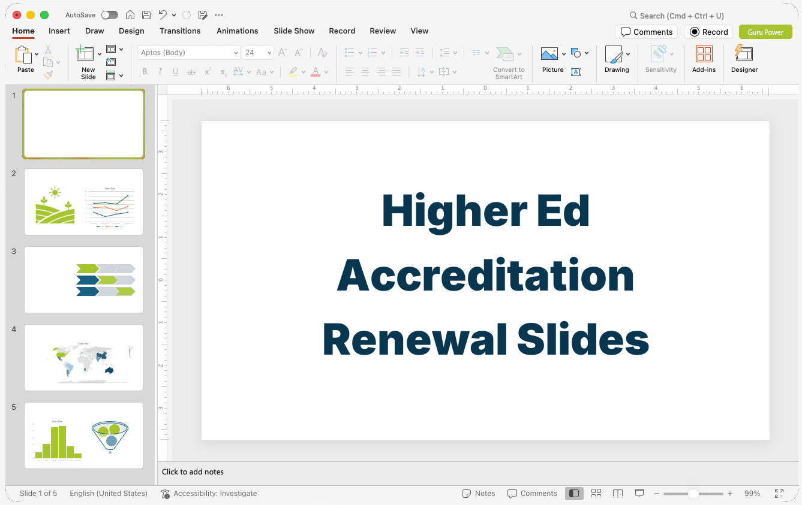
Task: Open the slide Layout dropdown
Action: (x=115, y=49)
